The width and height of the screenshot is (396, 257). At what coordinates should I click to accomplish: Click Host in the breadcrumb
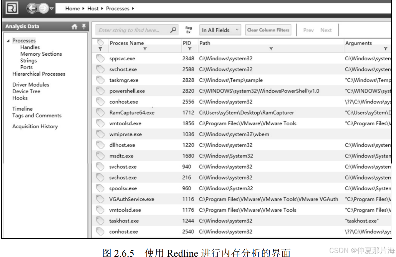[x=93, y=9]
